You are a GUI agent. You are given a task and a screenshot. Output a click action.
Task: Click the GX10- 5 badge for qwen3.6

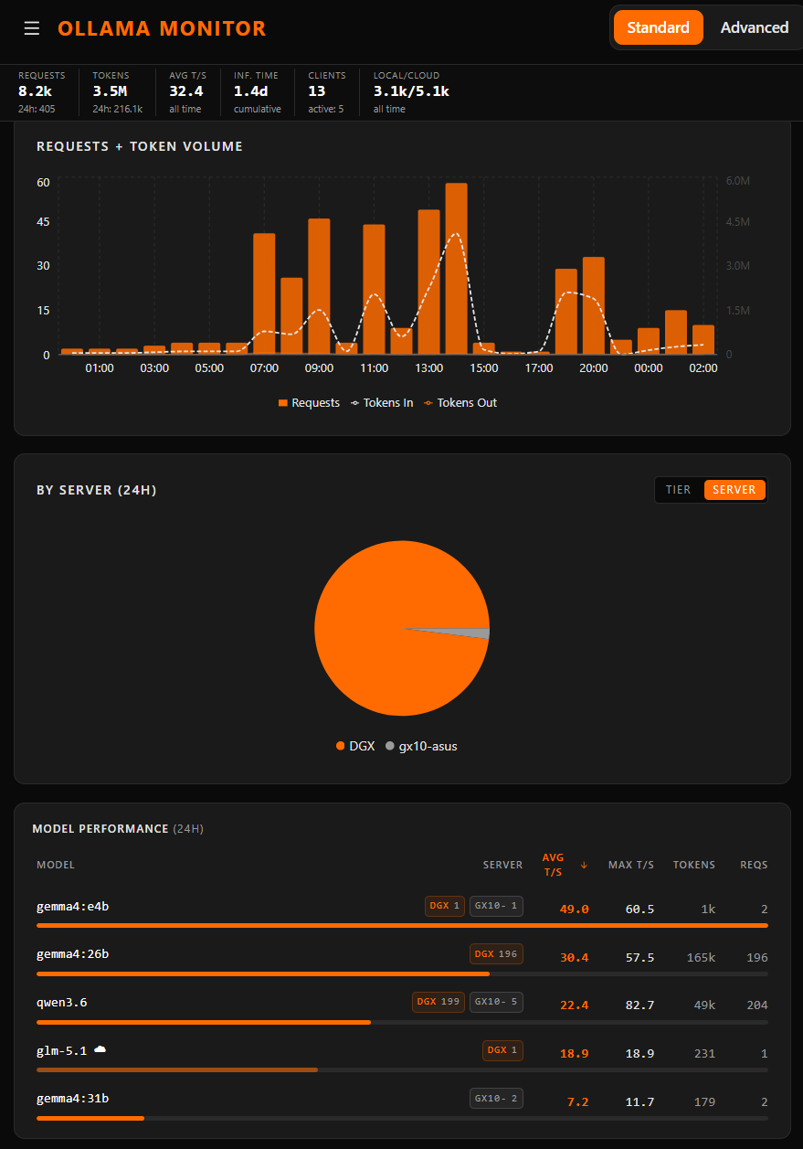point(496,1002)
